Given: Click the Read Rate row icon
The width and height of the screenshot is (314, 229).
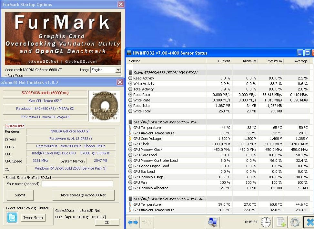Looking at the screenshot, I should pyautogui.click(x=130, y=95).
